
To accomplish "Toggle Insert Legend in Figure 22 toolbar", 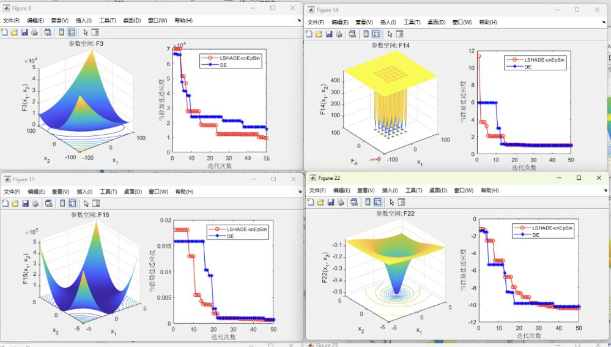I will coord(377,202).
